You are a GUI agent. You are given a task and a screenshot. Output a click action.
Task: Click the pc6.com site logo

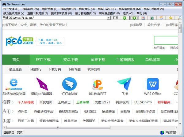coord(20,41)
